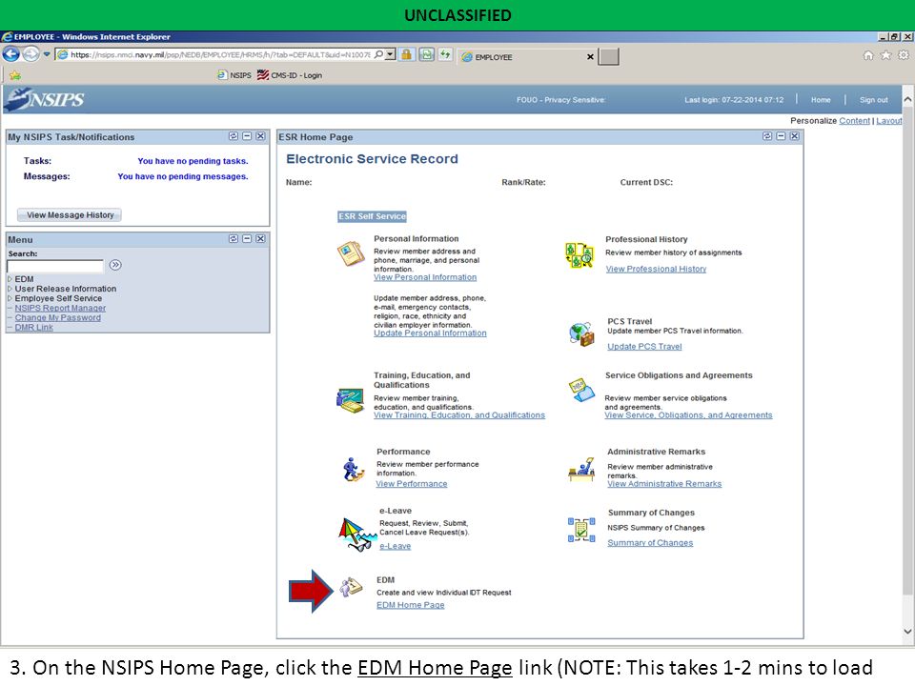The image size is (915, 686).
Task: Click the add-to-favorites star icon
Action: [x=14, y=75]
